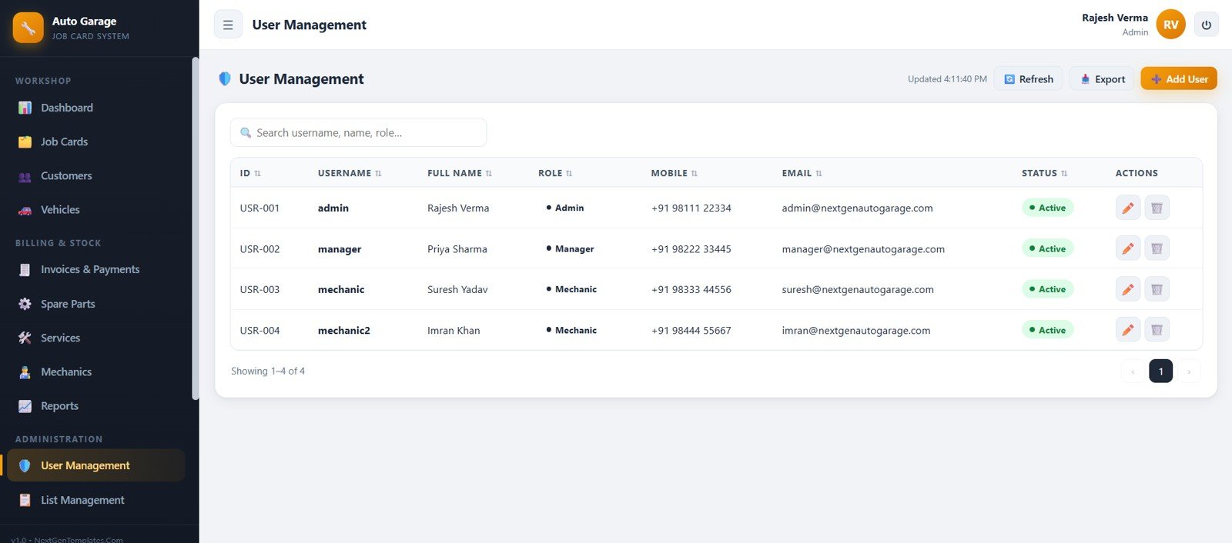Click the Imran Khan full name cell
The image size is (1232, 543).
pyautogui.click(x=454, y=331)
